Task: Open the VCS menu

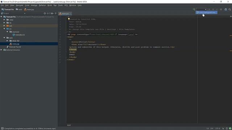Action: (66, 5)
